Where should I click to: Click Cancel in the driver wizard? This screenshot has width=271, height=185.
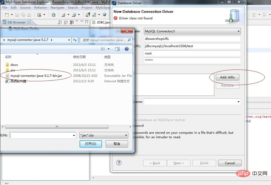(x=230, y=163)
